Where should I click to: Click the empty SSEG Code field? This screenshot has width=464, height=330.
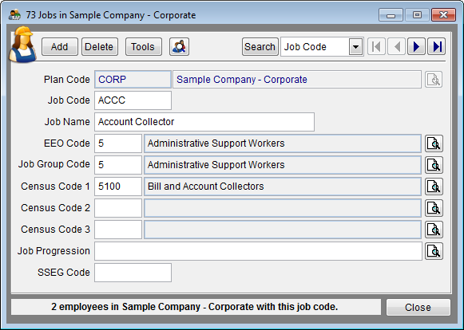point(133,273)
